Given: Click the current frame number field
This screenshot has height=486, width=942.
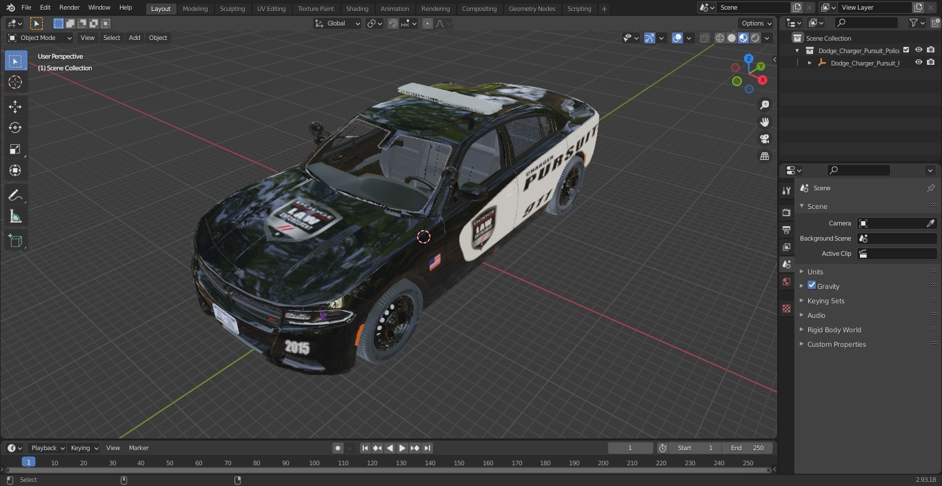Looking at the screenshot, I should coord(630,448).
